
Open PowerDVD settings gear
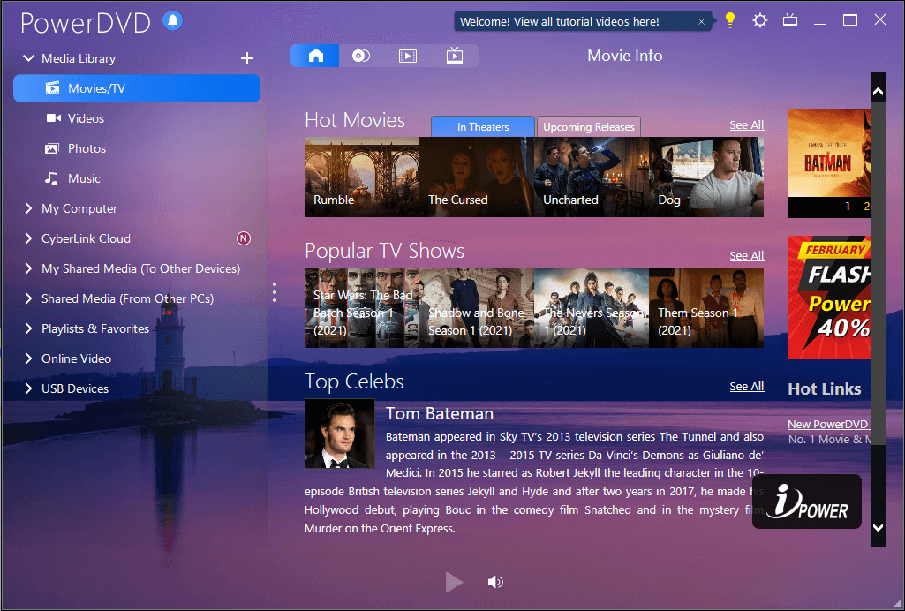click(x=759, y=19)
